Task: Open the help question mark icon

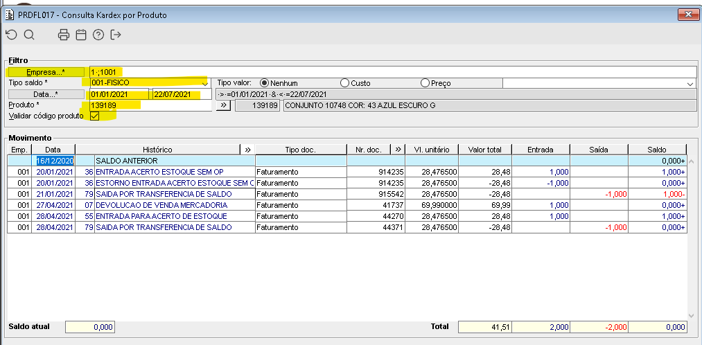Action: coord(98,35)
